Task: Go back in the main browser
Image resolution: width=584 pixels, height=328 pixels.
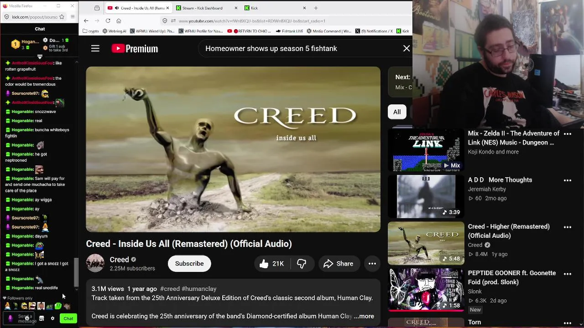Action: 86,20
